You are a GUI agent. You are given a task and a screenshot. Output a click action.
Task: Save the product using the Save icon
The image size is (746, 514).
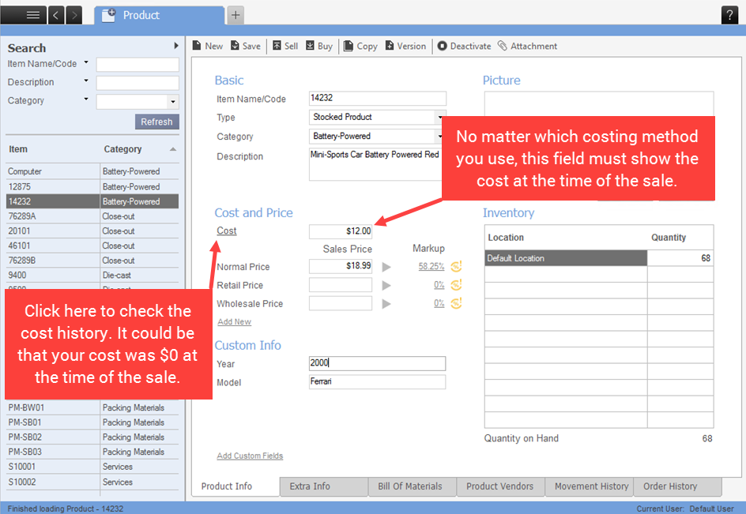(235, 46)
